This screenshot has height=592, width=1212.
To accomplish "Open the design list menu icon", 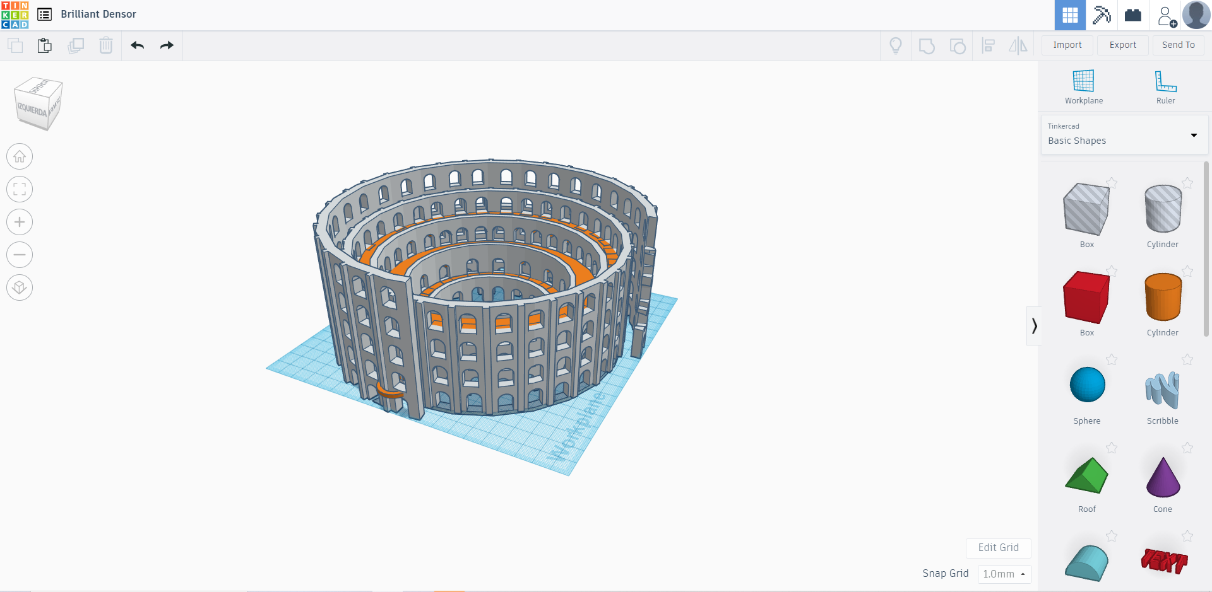I will (45, 15).
